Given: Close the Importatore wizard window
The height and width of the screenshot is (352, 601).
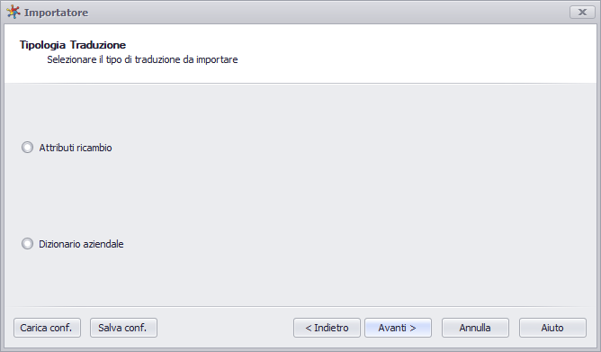Looking at the screenshot, I should [582, 13].
